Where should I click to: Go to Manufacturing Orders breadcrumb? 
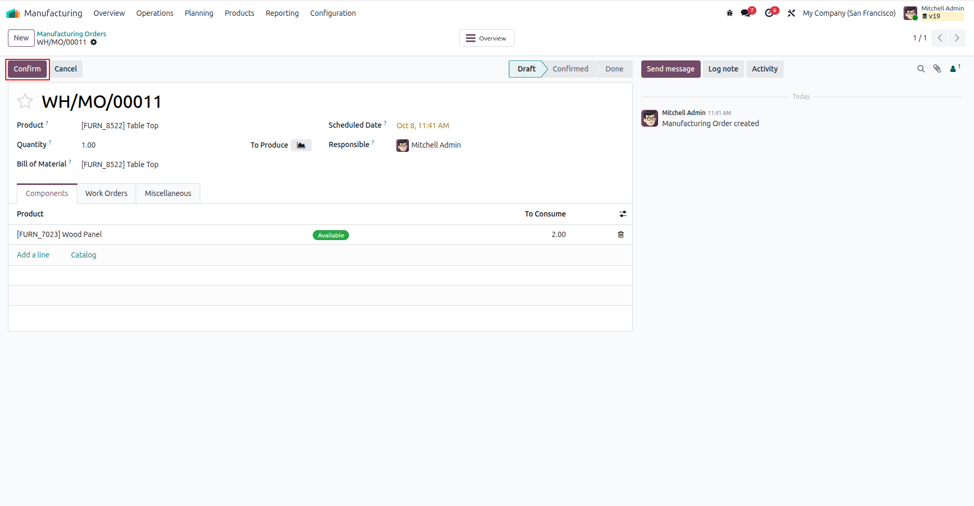tap(71, 34)
